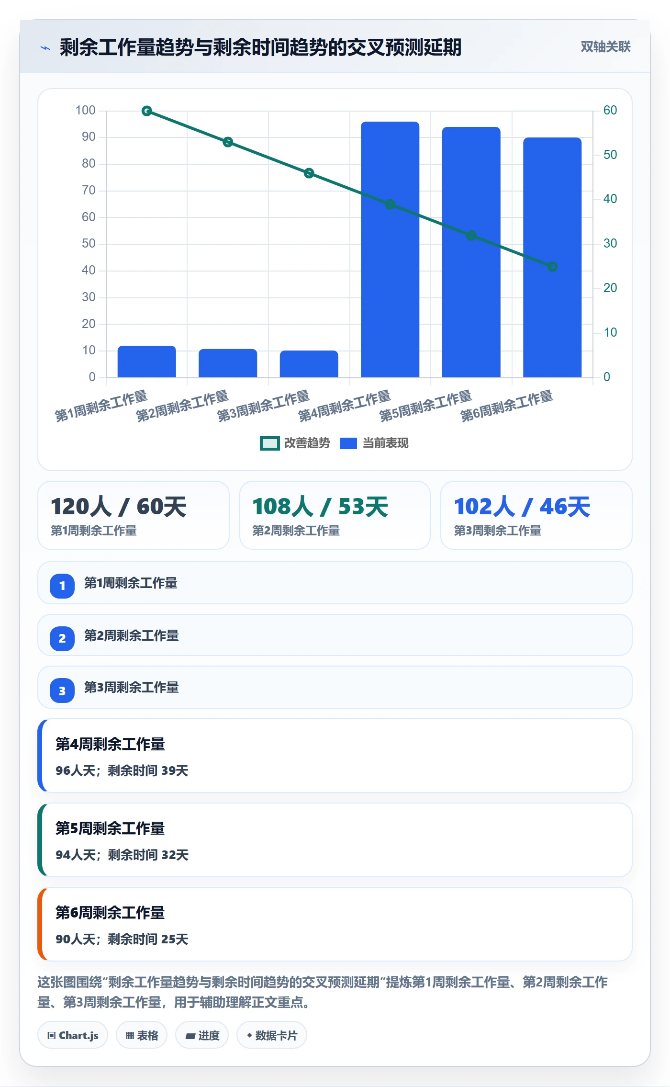Image resolution: width=670 pixels, height=1087 pixels.
Task: Click the 108人 / 53天 stat value
Action: (x=320, y=507)
